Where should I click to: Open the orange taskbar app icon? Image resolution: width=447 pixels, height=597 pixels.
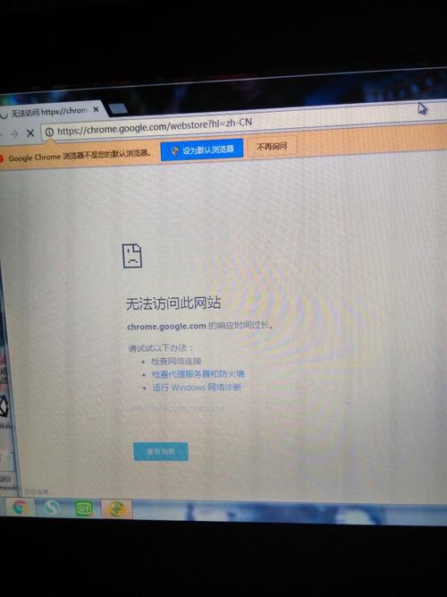coord(117,508)
